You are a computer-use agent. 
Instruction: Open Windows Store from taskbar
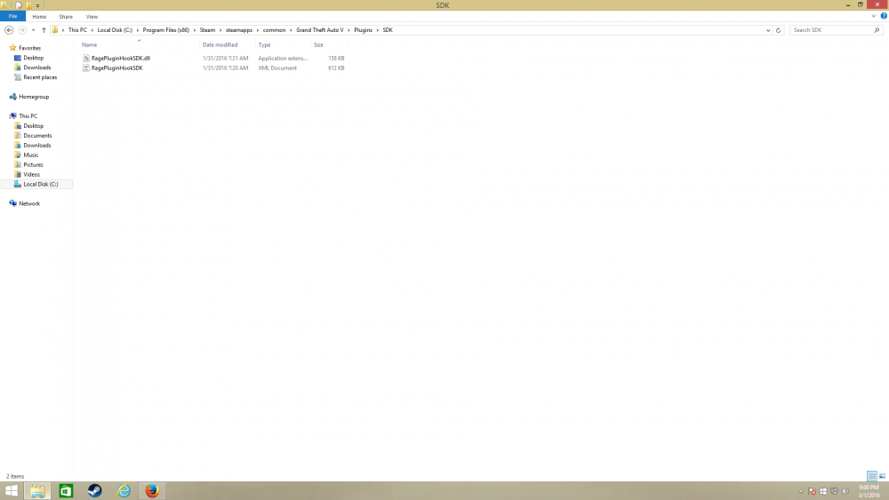pos(67,490)
